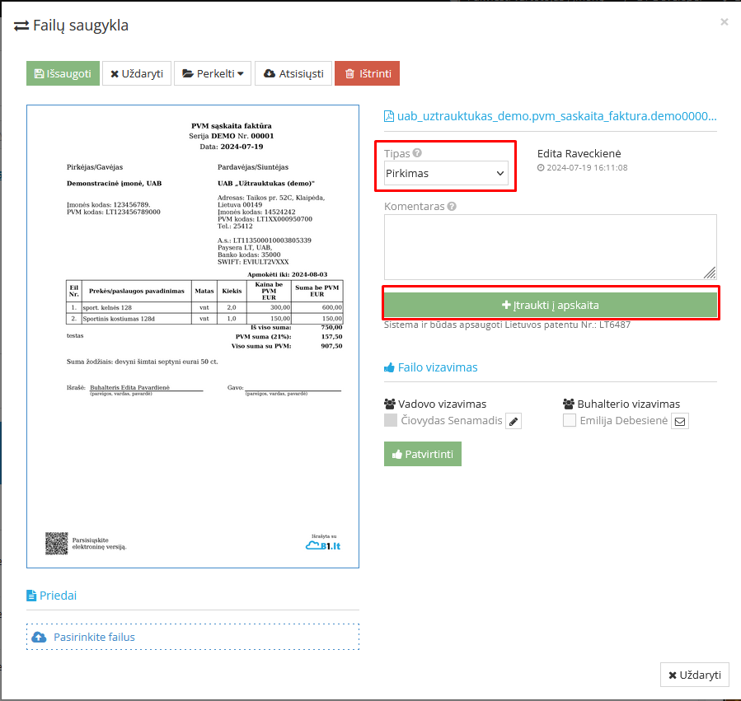Click help icon next to Komentaras label
741x701 pixels.
click(x=453, y=207)
